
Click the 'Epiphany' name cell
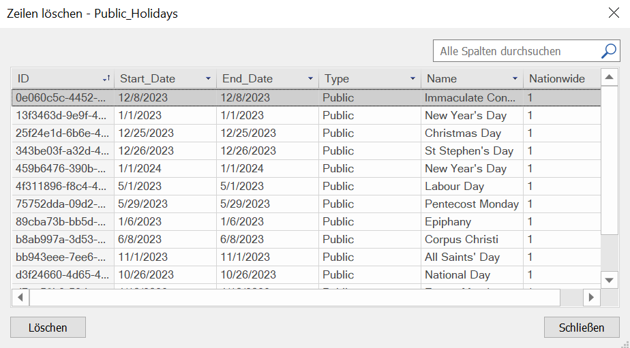click(x=472, y=221)
